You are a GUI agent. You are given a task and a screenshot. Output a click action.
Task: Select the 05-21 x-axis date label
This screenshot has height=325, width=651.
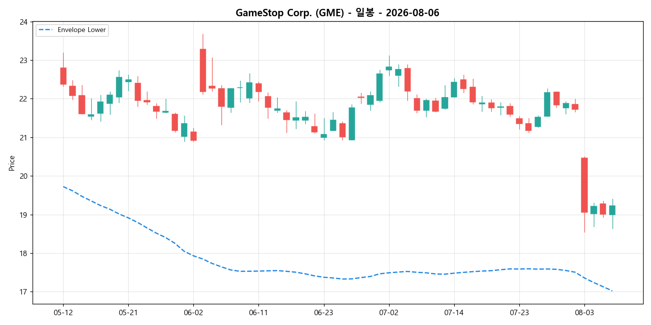[128, 313]
